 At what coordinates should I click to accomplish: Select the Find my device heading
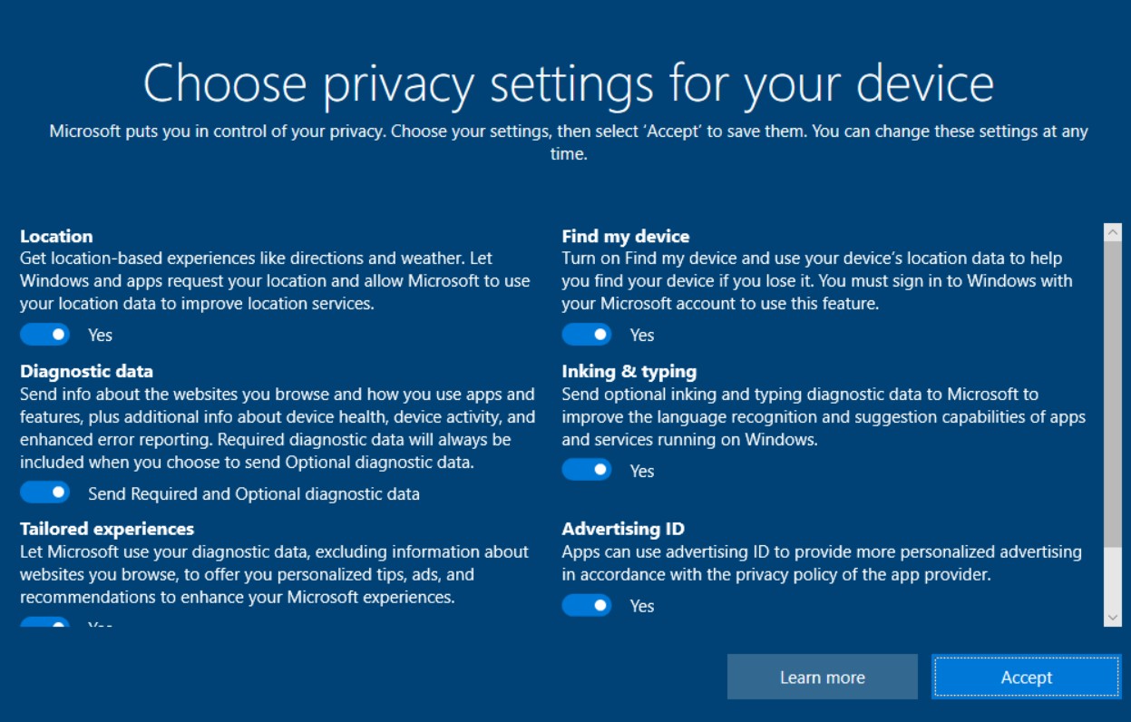click(625, 236)
